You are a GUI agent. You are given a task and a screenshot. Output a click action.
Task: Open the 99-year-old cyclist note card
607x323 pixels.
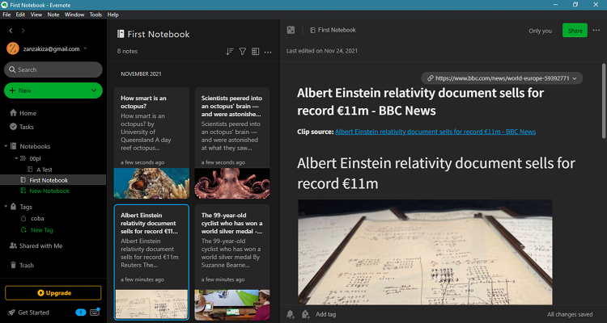pyautogui.click(x=232, y=262)
